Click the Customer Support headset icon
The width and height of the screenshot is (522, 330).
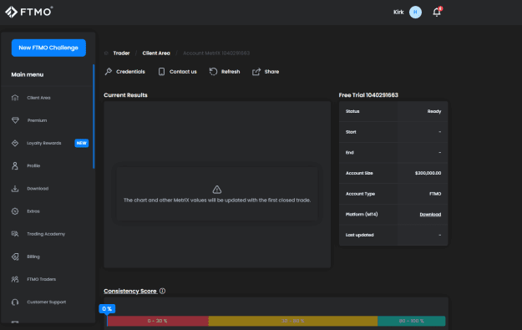point(15,302)
